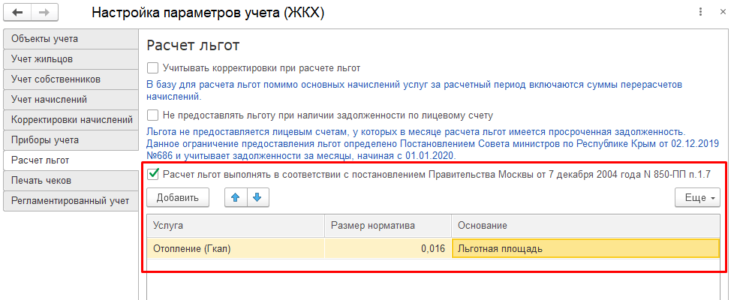
Task: Select the Отопление (Гкал) service cell
Action: 236,248
